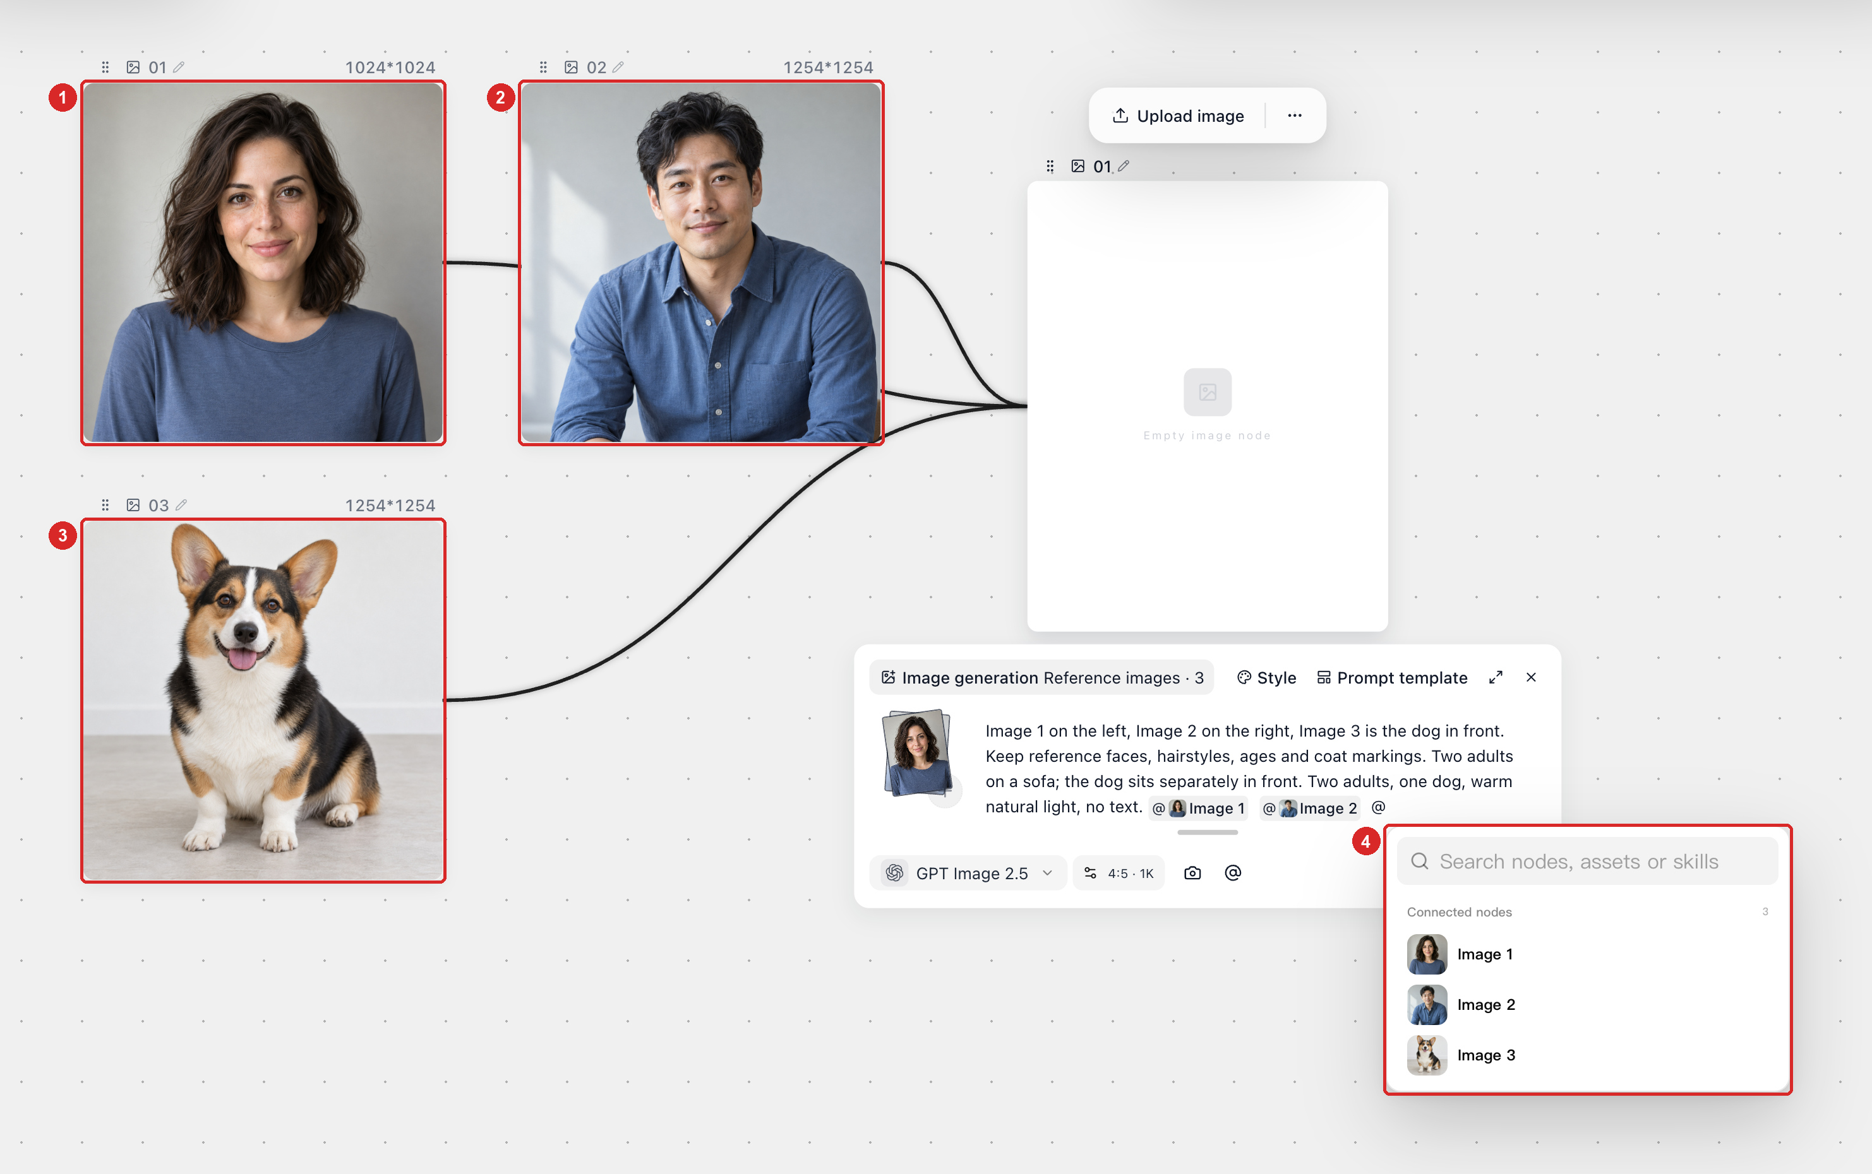Click the empty image node placeholder icon

[1207, 392]
